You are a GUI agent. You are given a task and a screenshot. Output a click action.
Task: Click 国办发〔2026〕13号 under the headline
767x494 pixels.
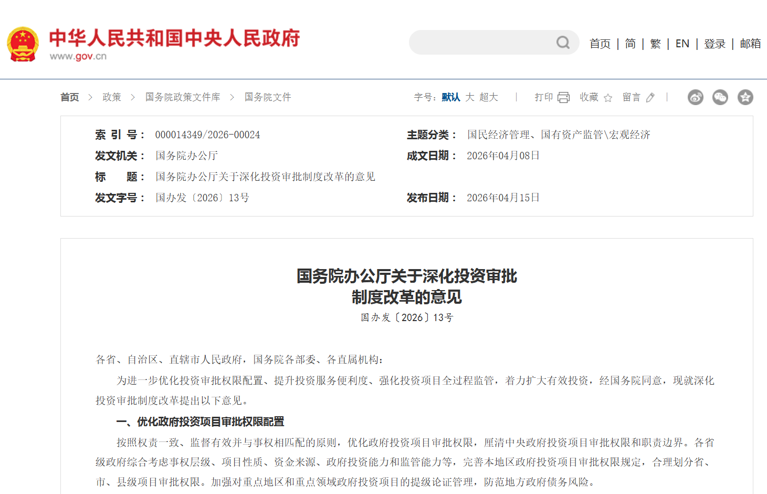[407, 317]
